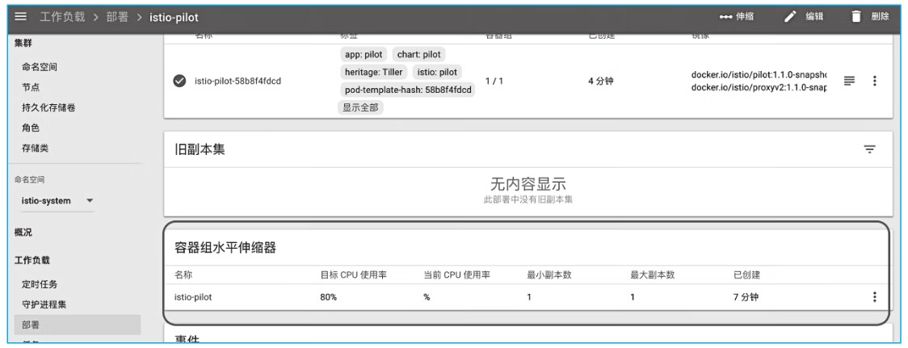This screenshot has height=348, width=908.
Task: Open three-dot menu for istio-pilot autoscaler
Action: (874, 296)
